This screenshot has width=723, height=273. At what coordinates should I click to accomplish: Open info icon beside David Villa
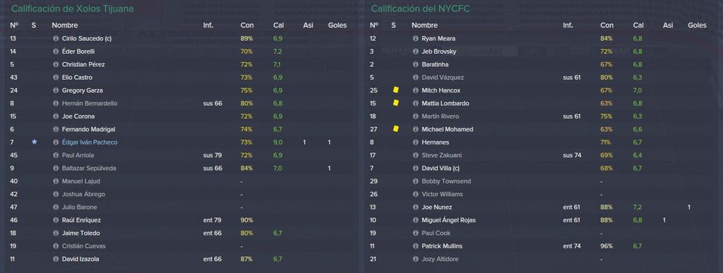(x=415, y=169)
